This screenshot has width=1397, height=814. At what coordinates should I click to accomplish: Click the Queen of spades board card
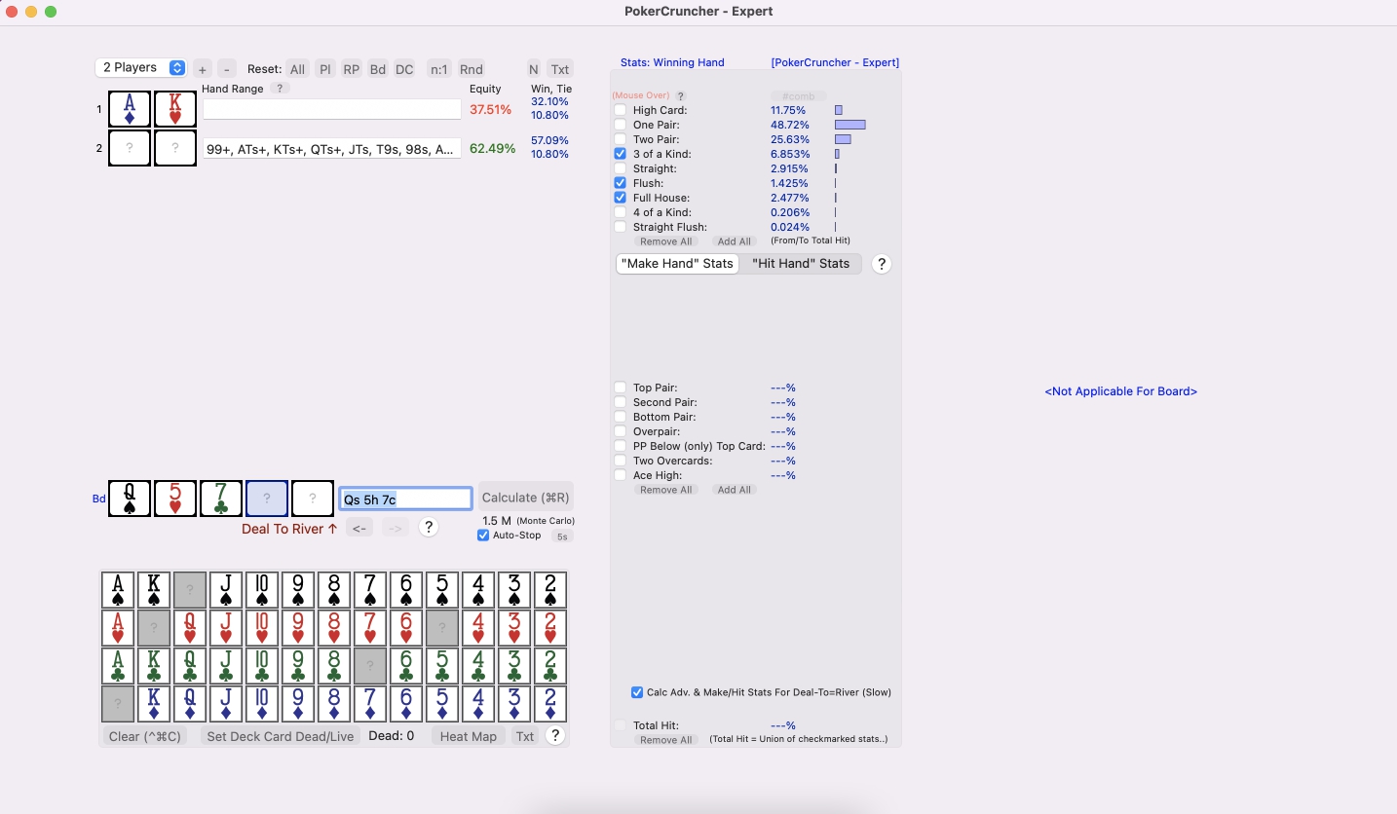130,499
